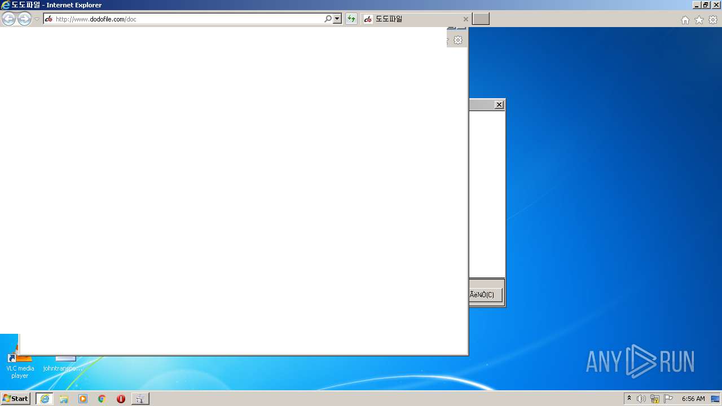Launch Google Chrome from the taskbar
This screenshot has height=406, width=722.
102,399
